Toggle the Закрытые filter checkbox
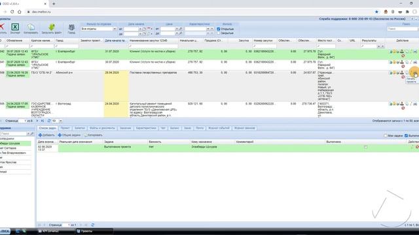 [218, 33]
